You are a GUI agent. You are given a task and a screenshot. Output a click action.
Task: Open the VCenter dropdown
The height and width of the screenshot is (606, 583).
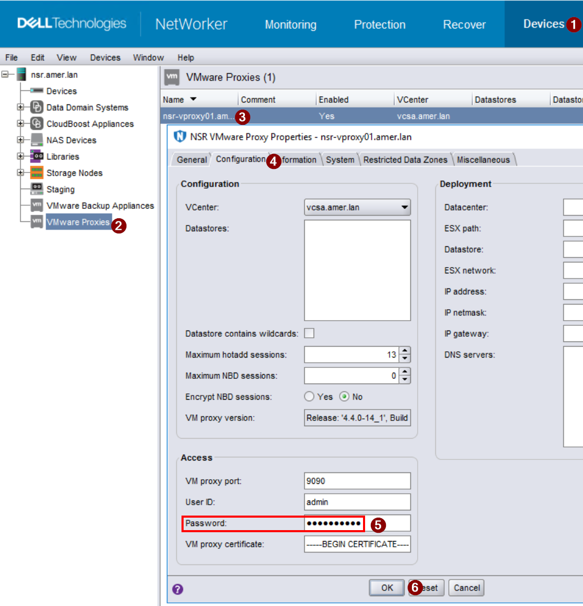coord(404,207)
